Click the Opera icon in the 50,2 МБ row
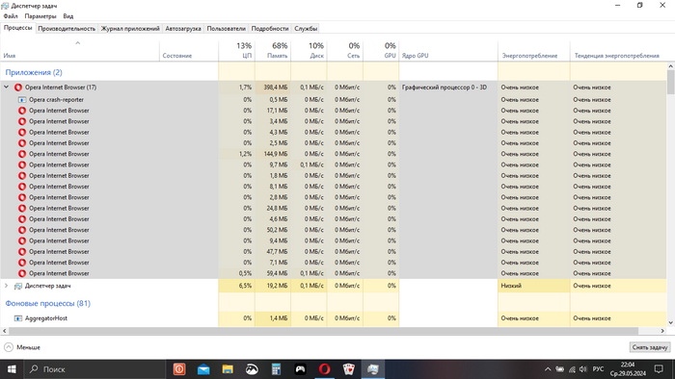This screenshot has width=675, height=379. pyautogui.click(x=22, y=230)
